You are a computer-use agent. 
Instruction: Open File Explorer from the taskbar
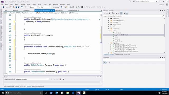68,93
